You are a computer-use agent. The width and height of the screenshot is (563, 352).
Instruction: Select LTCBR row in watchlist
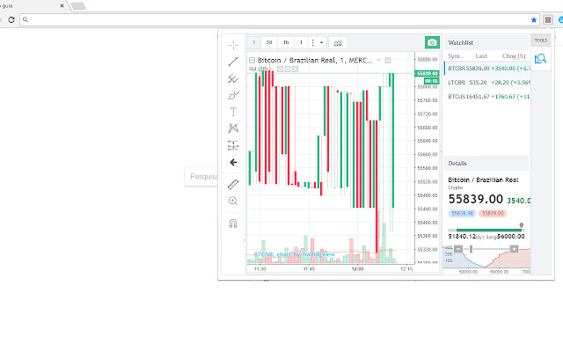point(487,82)
